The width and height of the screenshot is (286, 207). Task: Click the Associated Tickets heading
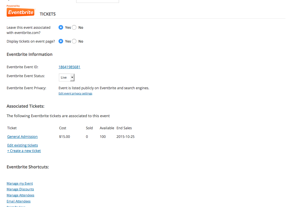tap(26, 106)
